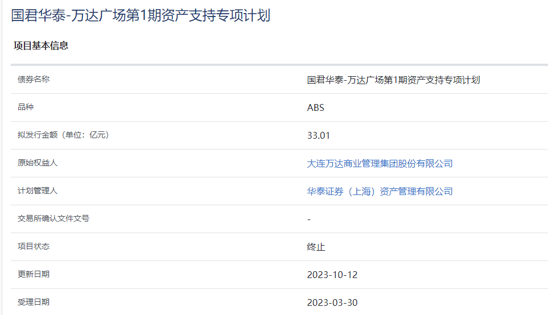Click the 33.01 amount value
548x315 pixels.
click(x=318, y=135)
